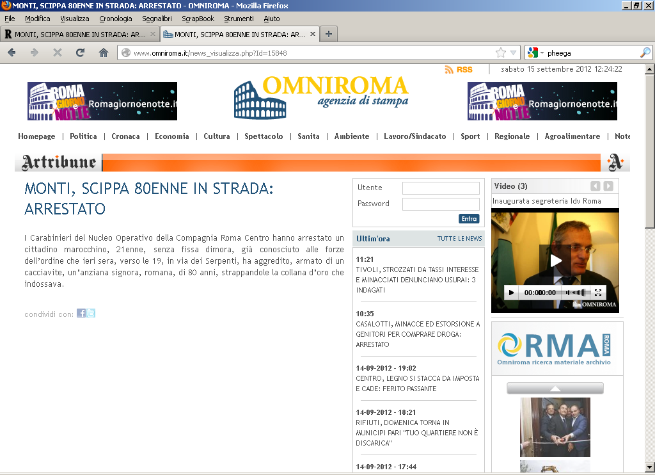The image size is (655, 475).
Task: Adjust the video volume slider
Action: 576,293
